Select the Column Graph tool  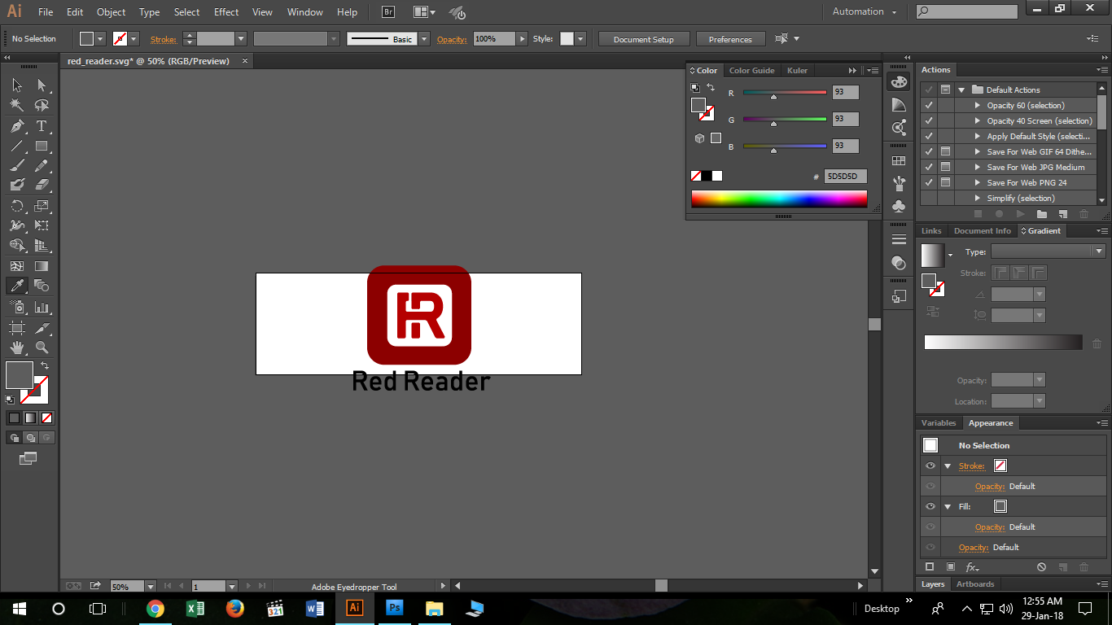42,307
